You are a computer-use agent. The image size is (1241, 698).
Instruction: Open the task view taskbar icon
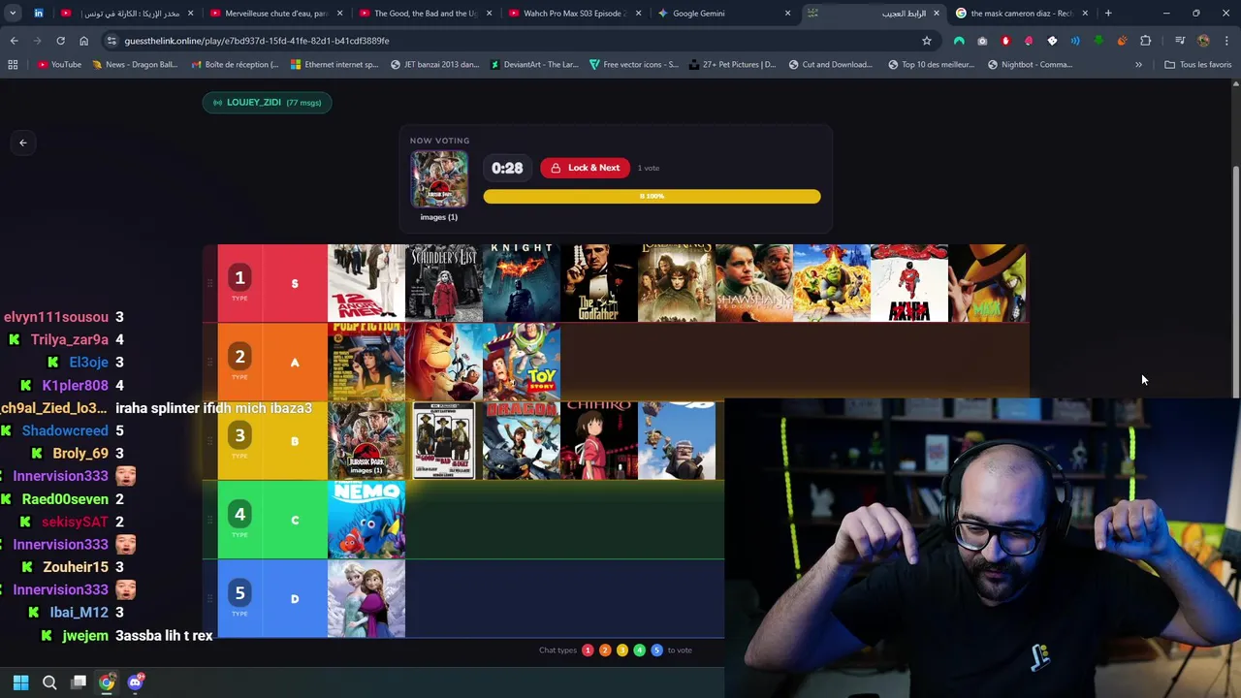[x=79, y=682]
